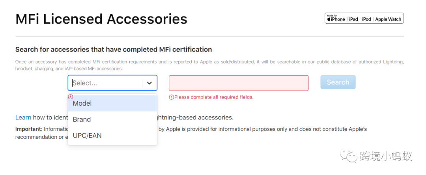
Task: Click the Apple Watch label in badge
Action: [x=388, y=19]
